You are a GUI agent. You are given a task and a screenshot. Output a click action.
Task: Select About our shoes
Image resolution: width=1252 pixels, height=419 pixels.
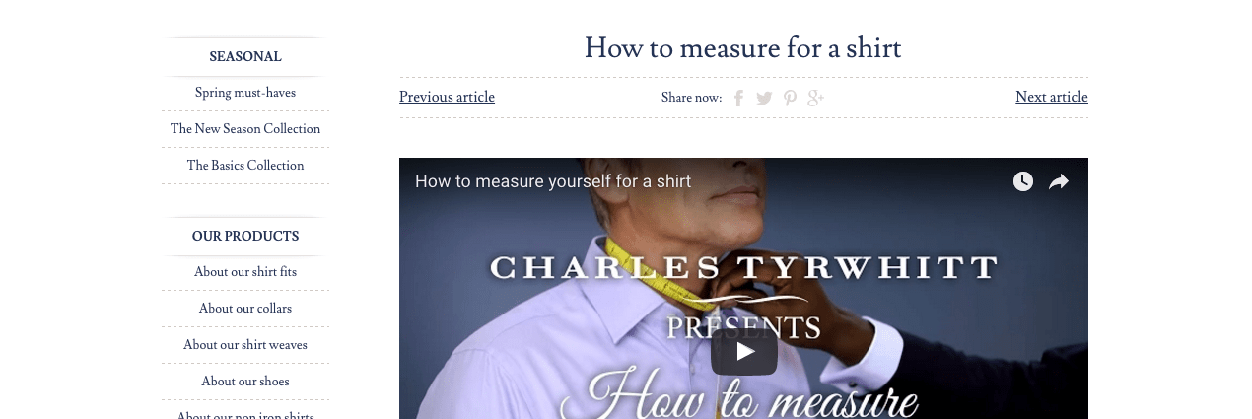click(x=245, y=382)
